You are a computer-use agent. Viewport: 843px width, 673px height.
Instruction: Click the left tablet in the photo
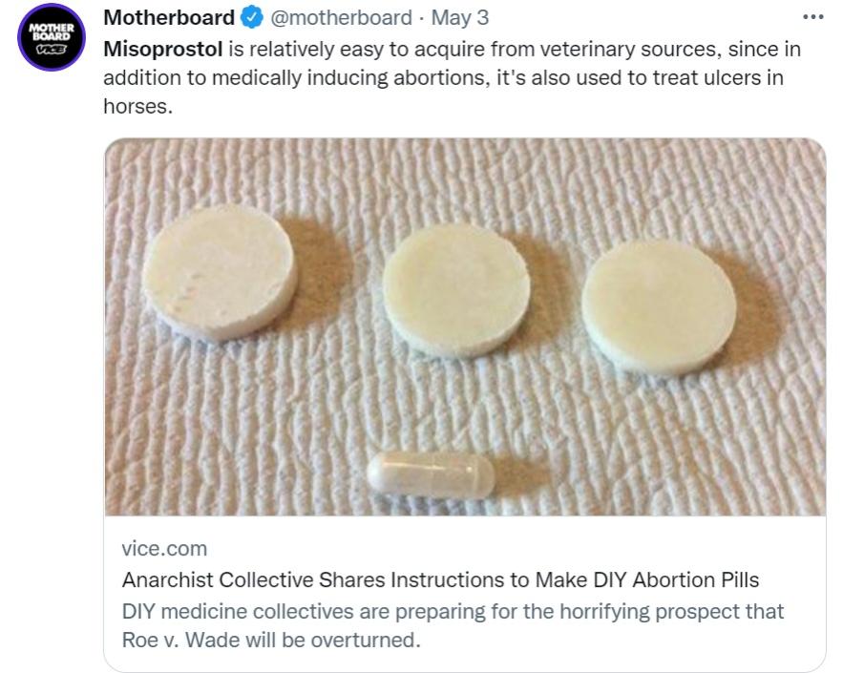pyautogui.click(x=220, y=272)
